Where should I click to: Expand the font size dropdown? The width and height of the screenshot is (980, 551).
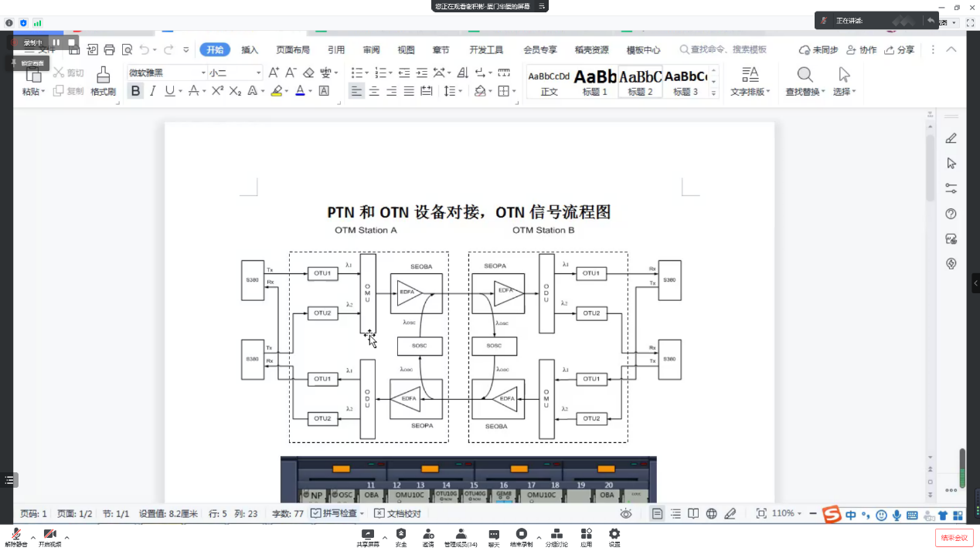(259, 73)
